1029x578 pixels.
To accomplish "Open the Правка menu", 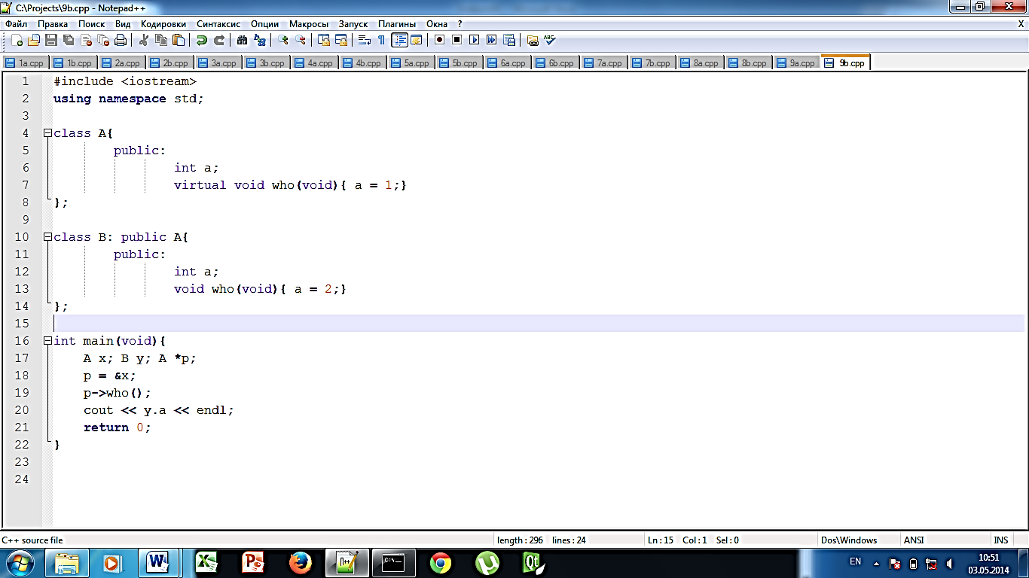I will [x=53, y=24].
